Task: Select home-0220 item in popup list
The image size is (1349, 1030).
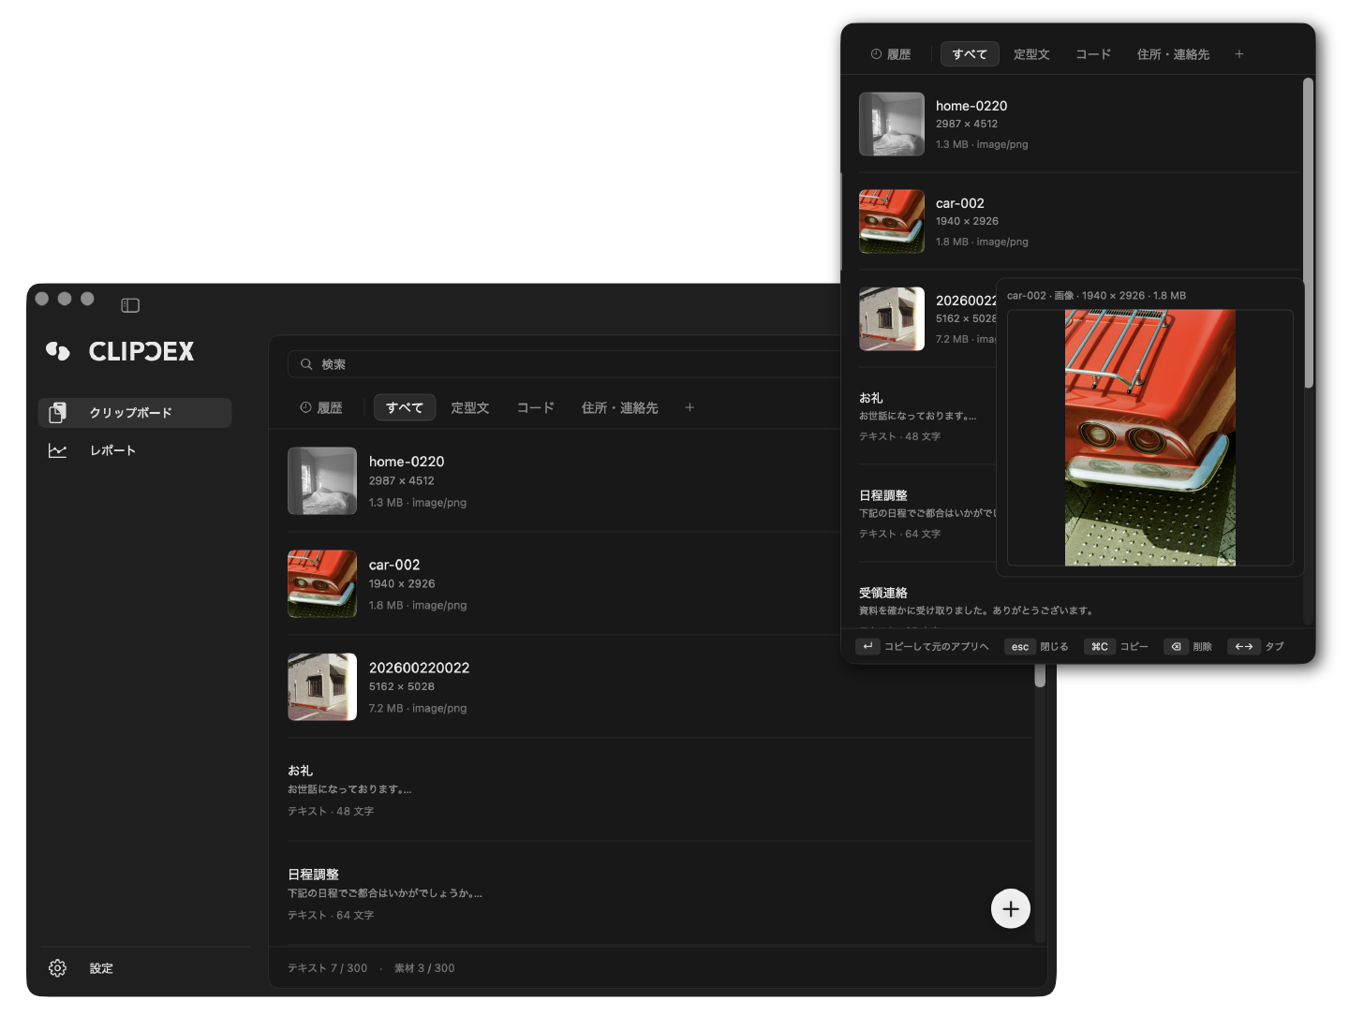Action: [x=1079, y=124]
